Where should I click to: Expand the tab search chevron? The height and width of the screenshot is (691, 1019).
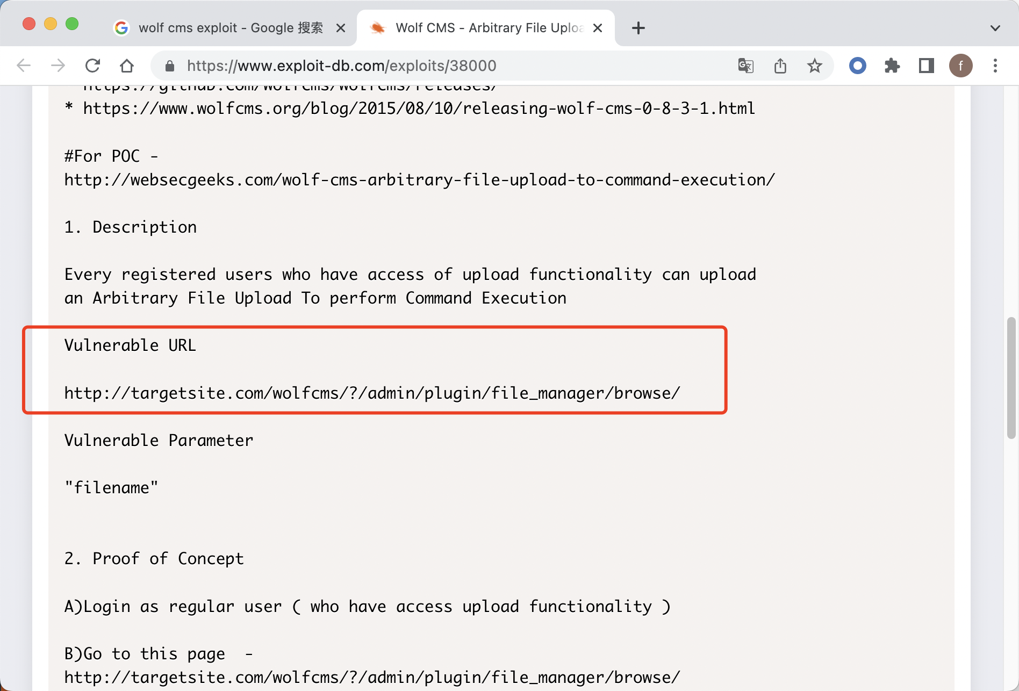pyautogui.click(x=995, y=28)
